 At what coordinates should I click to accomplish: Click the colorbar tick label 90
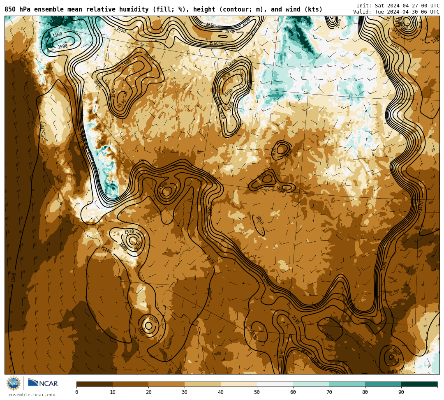click(401, 392)
